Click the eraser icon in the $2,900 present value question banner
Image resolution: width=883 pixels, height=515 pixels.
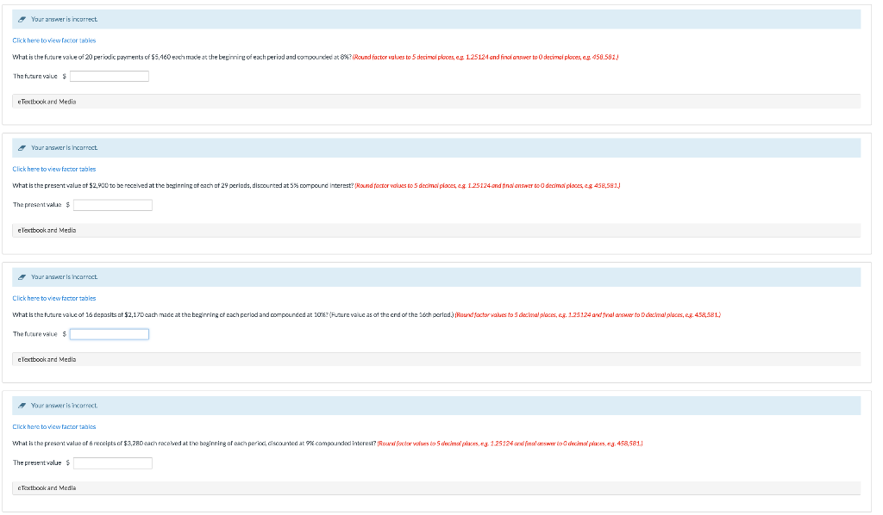pyautogui.click(x=22, y=148)
